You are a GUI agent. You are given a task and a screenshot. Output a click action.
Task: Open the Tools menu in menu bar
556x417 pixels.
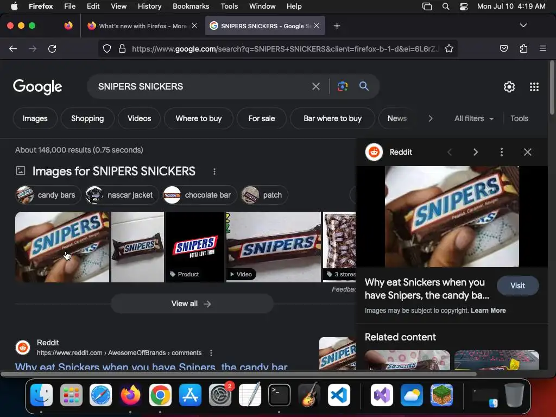click(x=229, y=7)
